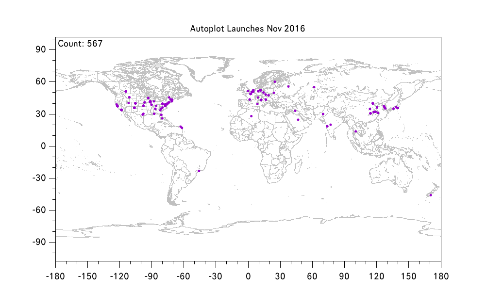Click the y-axis tick label 0

[43, 146]
